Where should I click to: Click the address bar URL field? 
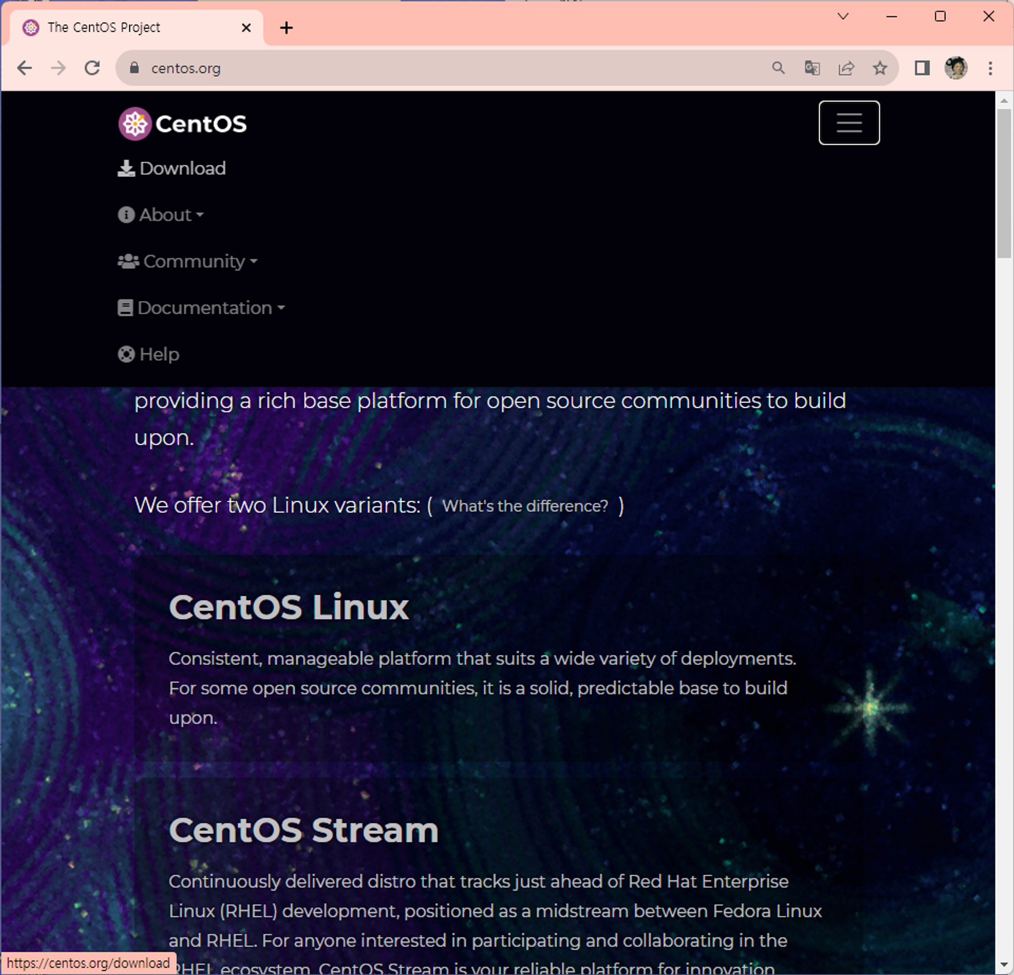tap(422, 68)
